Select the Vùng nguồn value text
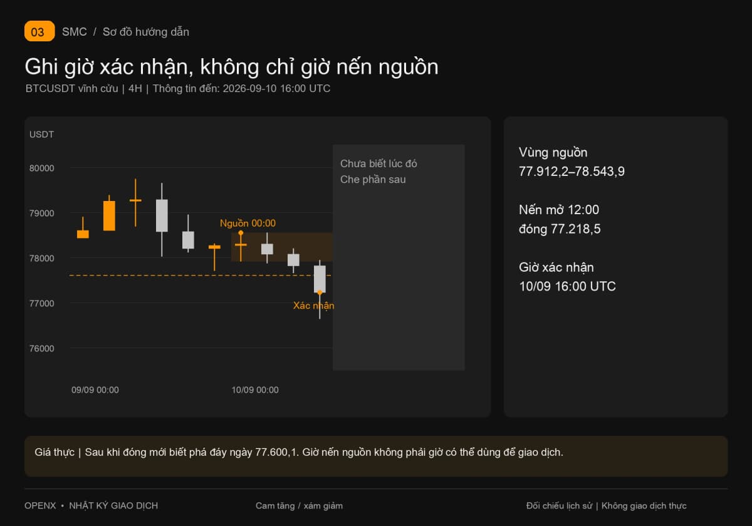 (572, 172)
